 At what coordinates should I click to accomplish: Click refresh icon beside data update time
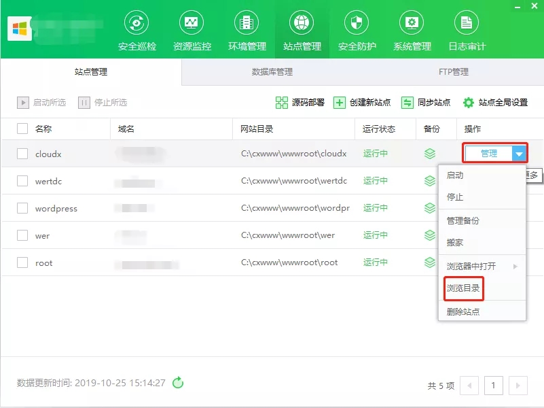[x=178, y=383]
